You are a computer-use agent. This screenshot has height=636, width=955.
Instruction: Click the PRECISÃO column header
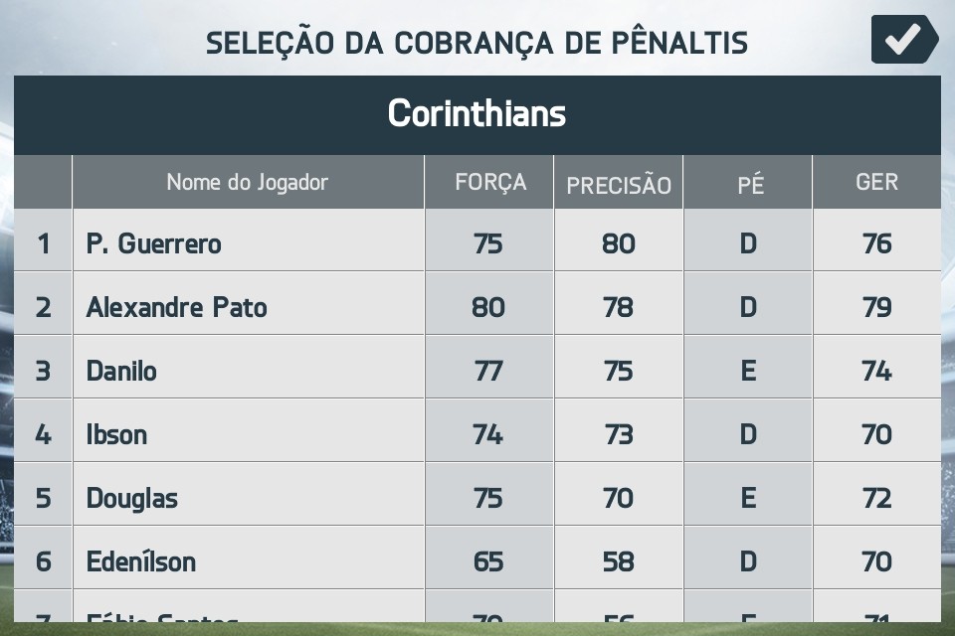(x=619, y=184)
